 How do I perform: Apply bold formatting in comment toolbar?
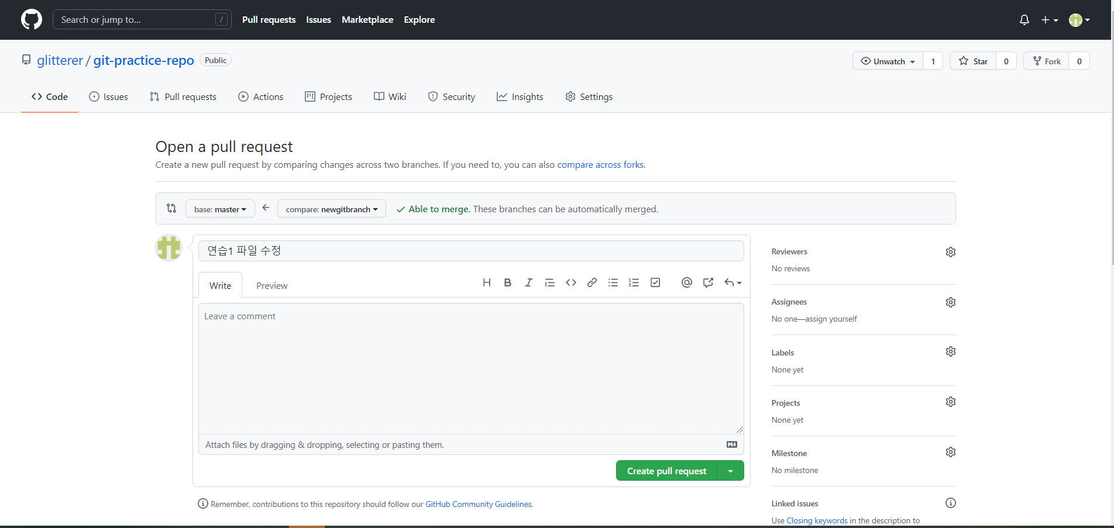pyautogui.click(x=507, y=282)
